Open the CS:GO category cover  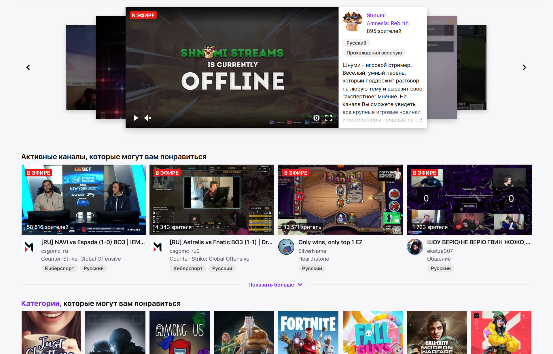(x=115, y=333)
